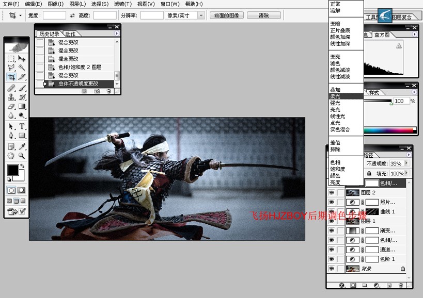The width and height of the screenshot is (423, 298).
Task: Click the foreground color swatch
Action: [13, 170]
